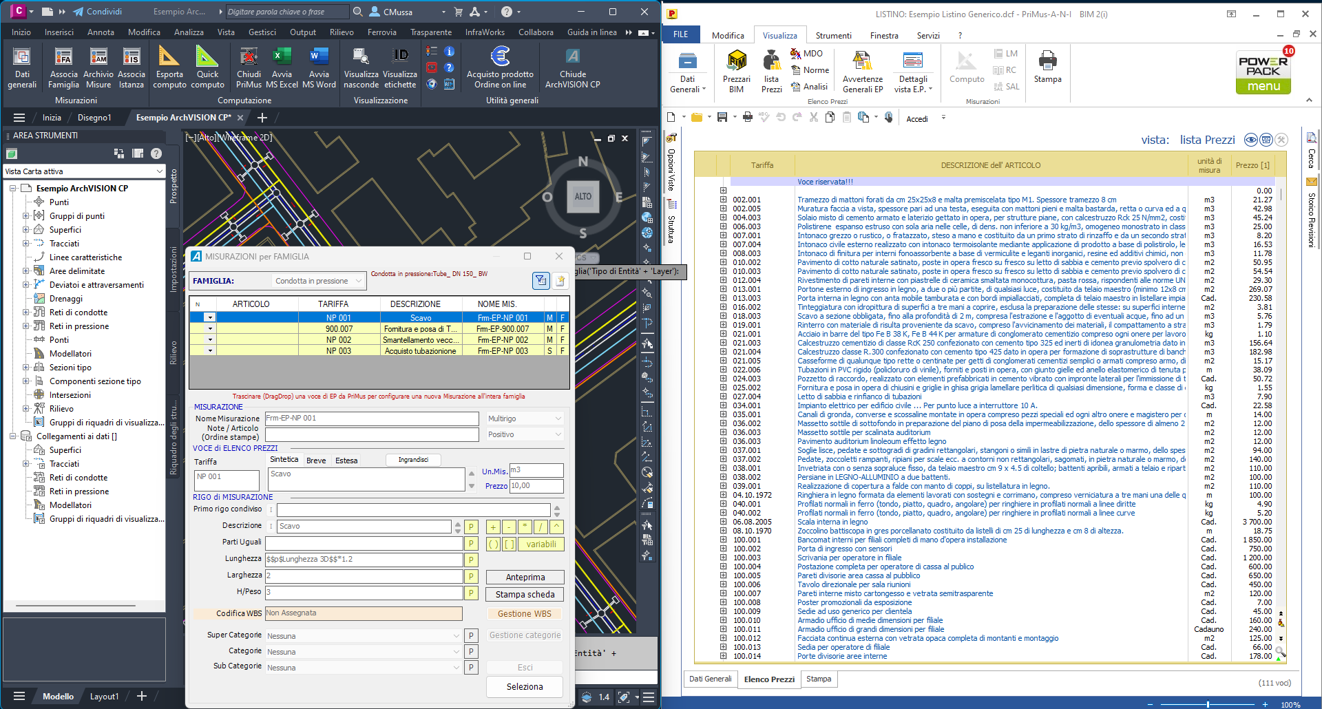This screenshot has width=1322, height=709.
Task: Open Avvertenze Generali EP
Action: [863, 72]
